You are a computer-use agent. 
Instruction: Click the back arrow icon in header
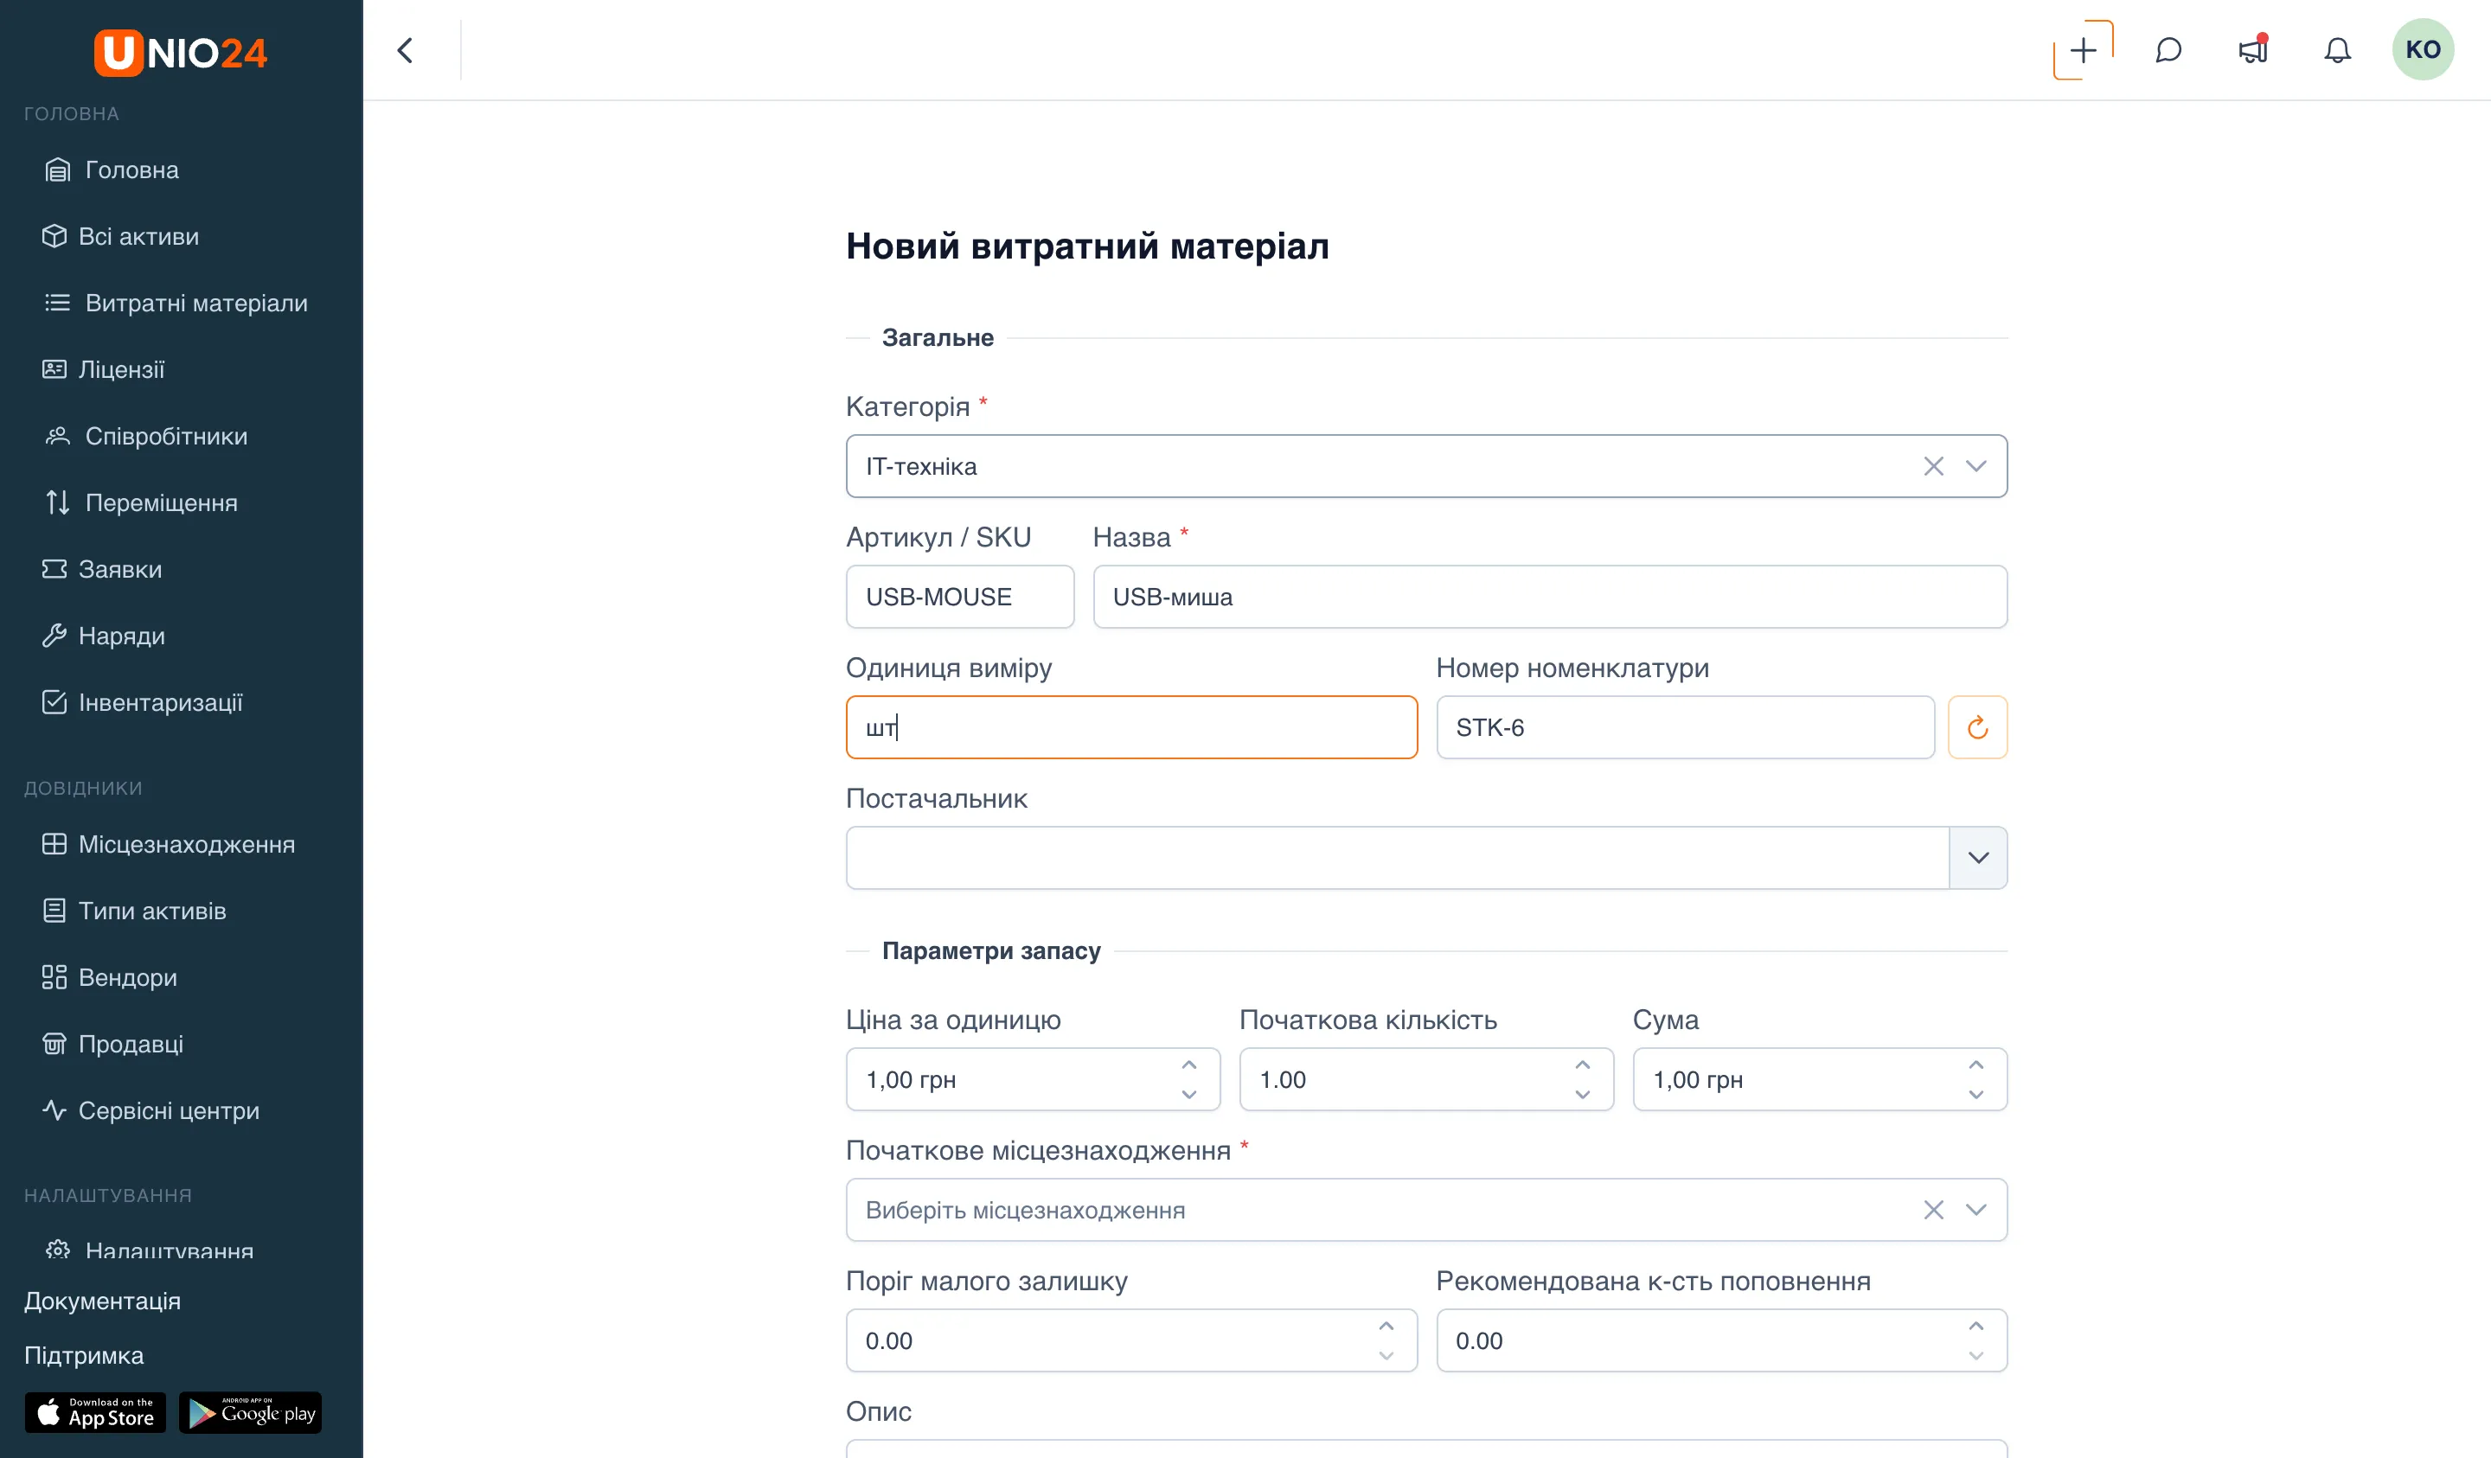click(x=406, y=50)
